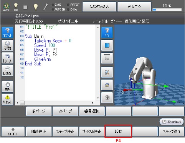Click the VS050A3 A robot selector
Screen dimensions: 185x143
[99, 7]
